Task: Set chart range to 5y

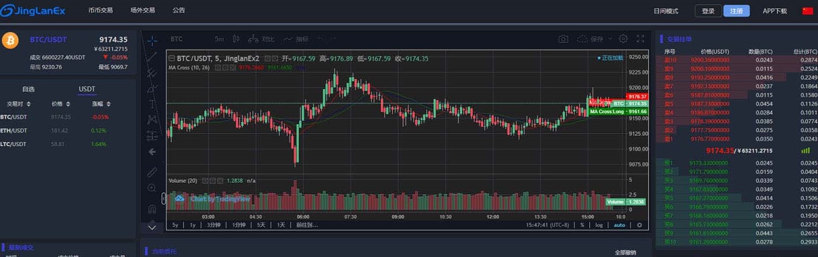Action: 175,225
